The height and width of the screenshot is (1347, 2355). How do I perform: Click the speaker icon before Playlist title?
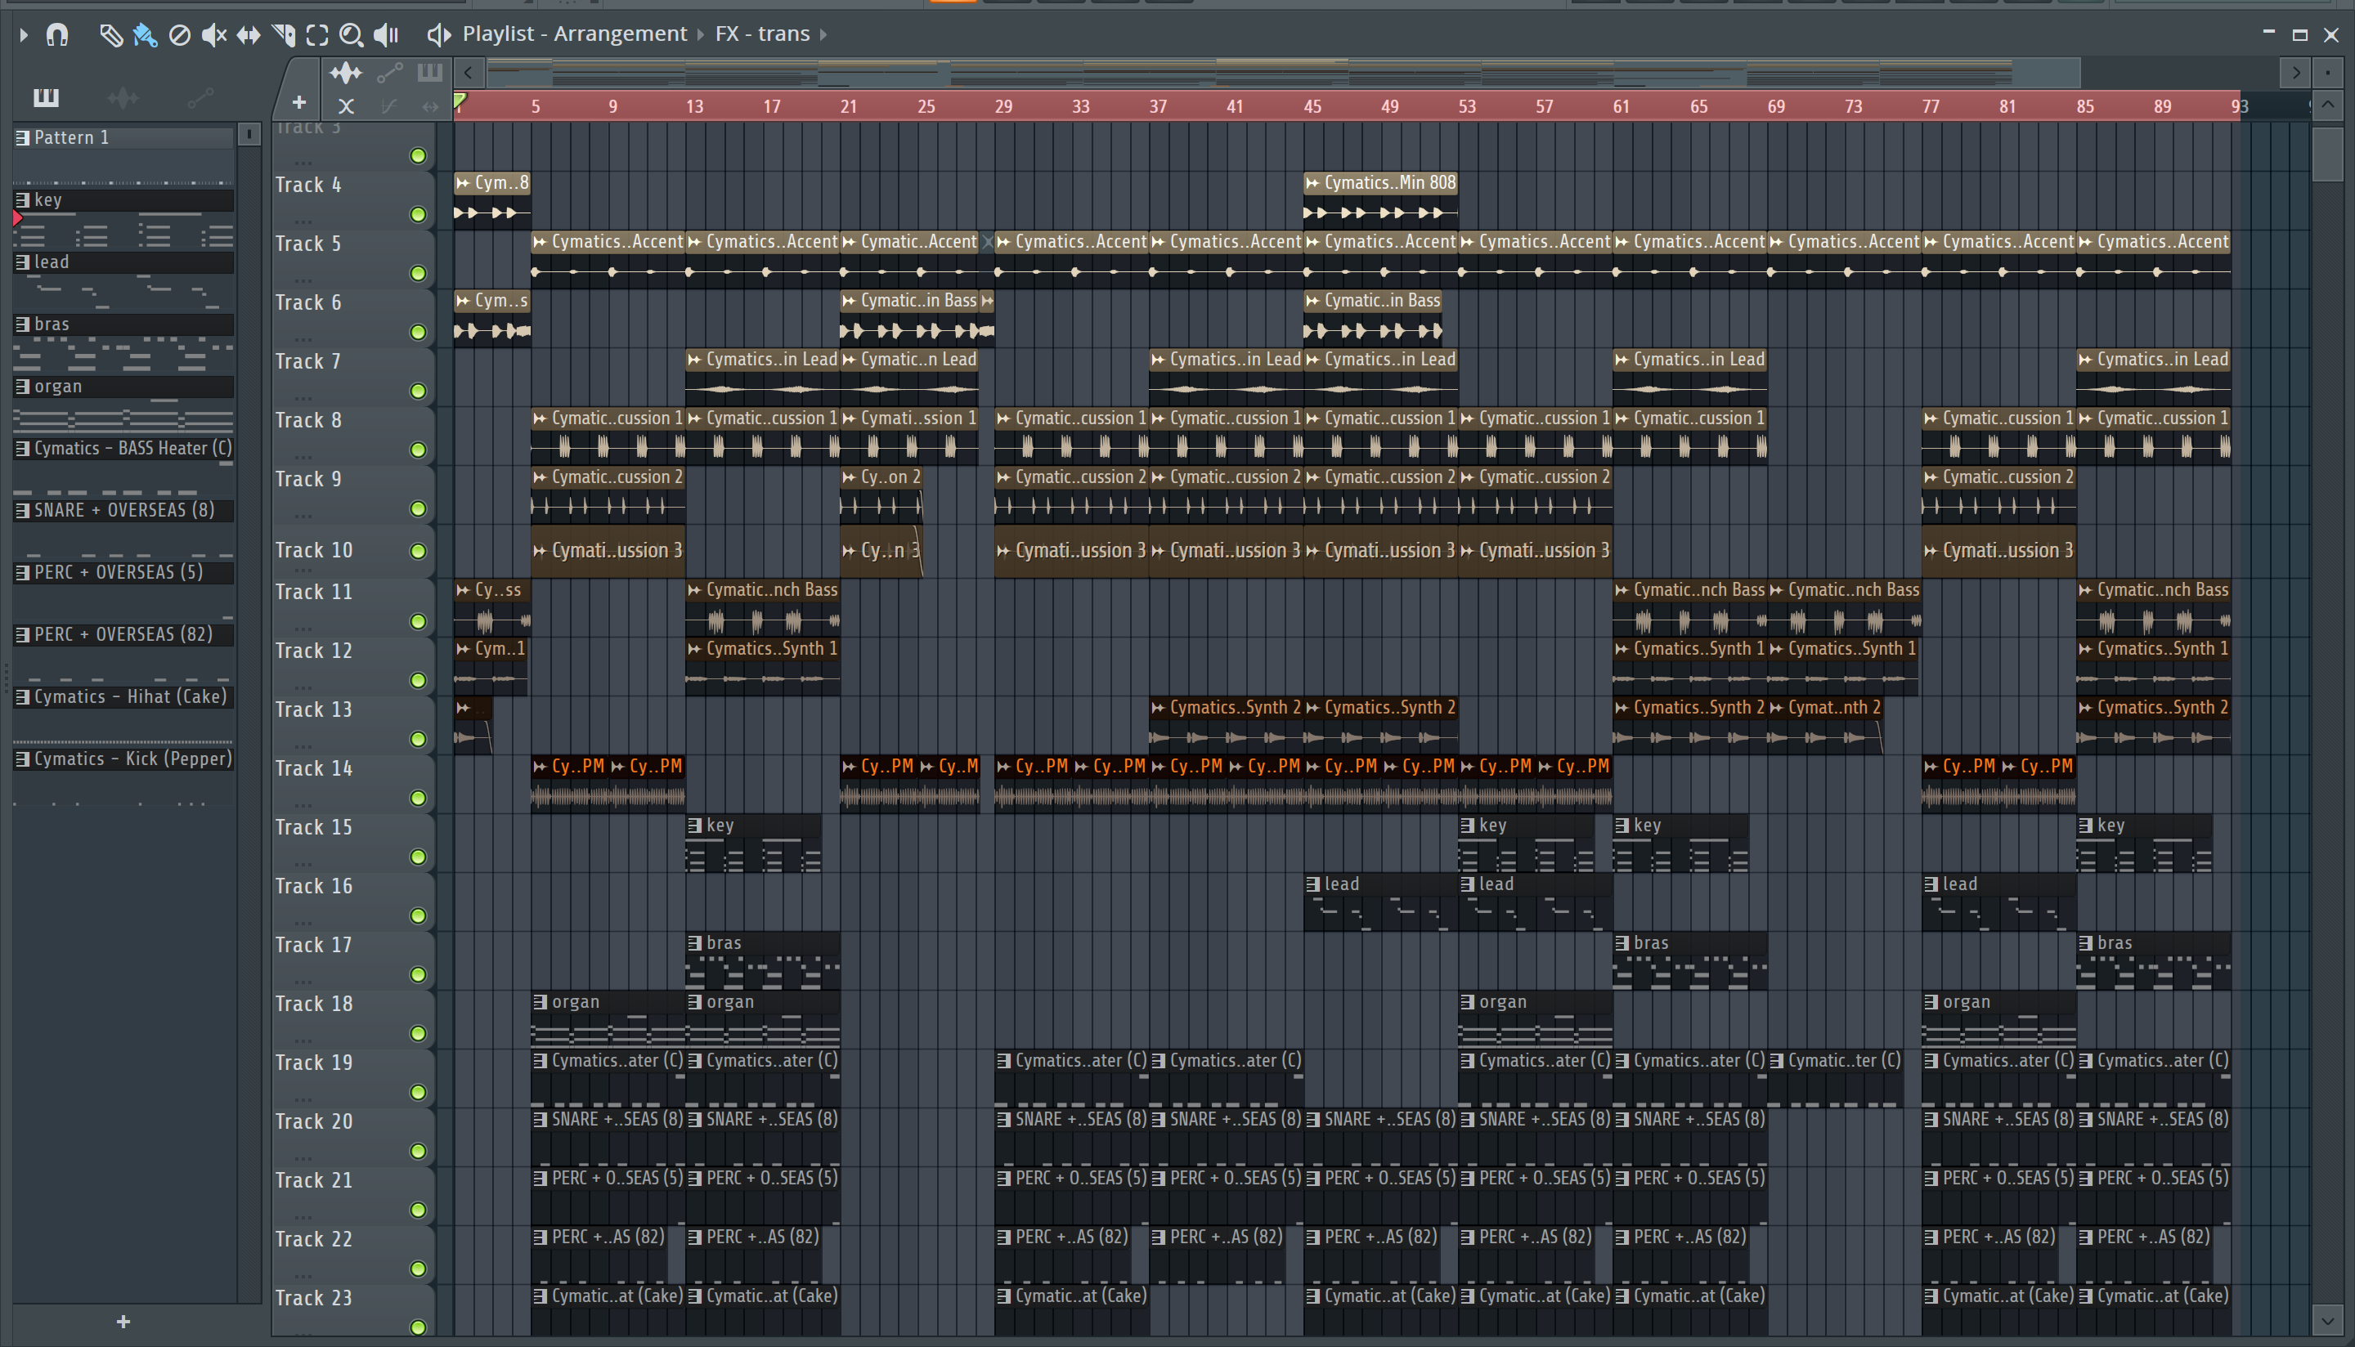point(438,35)
